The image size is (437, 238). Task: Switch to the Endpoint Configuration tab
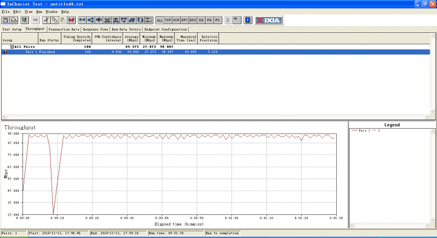point(166,29)
